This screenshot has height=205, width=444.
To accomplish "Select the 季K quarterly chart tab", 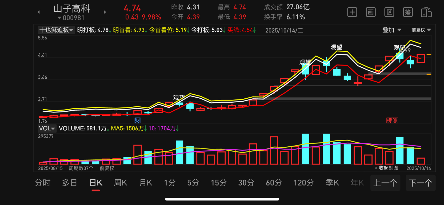I will click(332, 183).
